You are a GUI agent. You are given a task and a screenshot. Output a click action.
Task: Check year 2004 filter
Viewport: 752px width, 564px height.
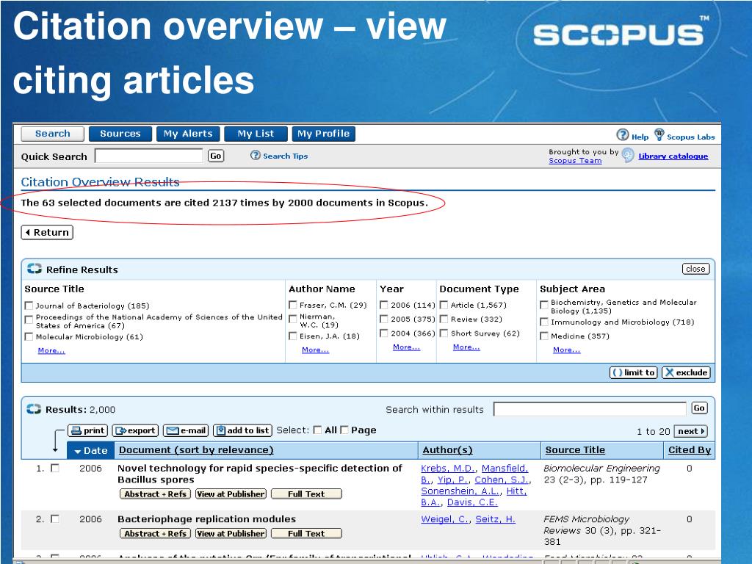pyautogui.click(x=383, y=333)
